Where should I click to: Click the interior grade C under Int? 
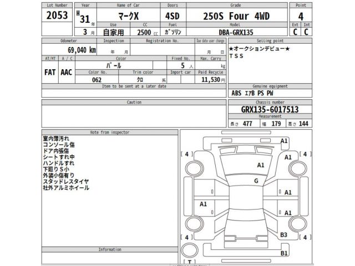click(306, 32)
